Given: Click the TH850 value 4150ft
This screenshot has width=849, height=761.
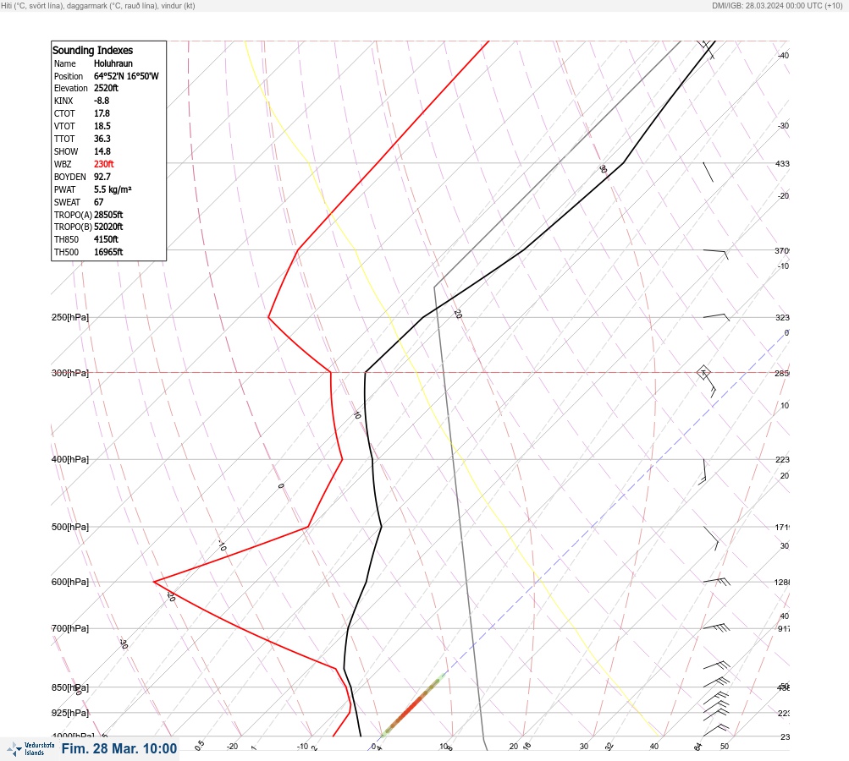Looking at the screenshot, I should pyautogui.click(x=106, y=239).
